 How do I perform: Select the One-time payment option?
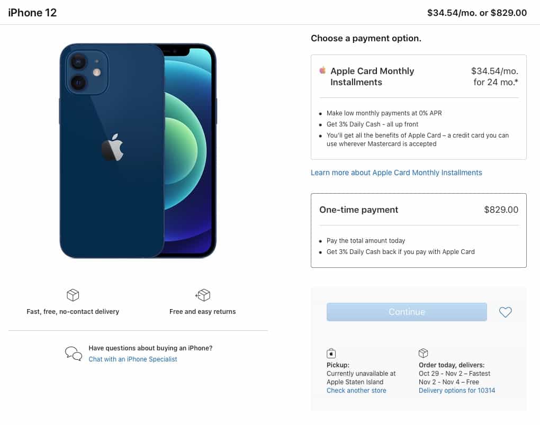(418, 230)
